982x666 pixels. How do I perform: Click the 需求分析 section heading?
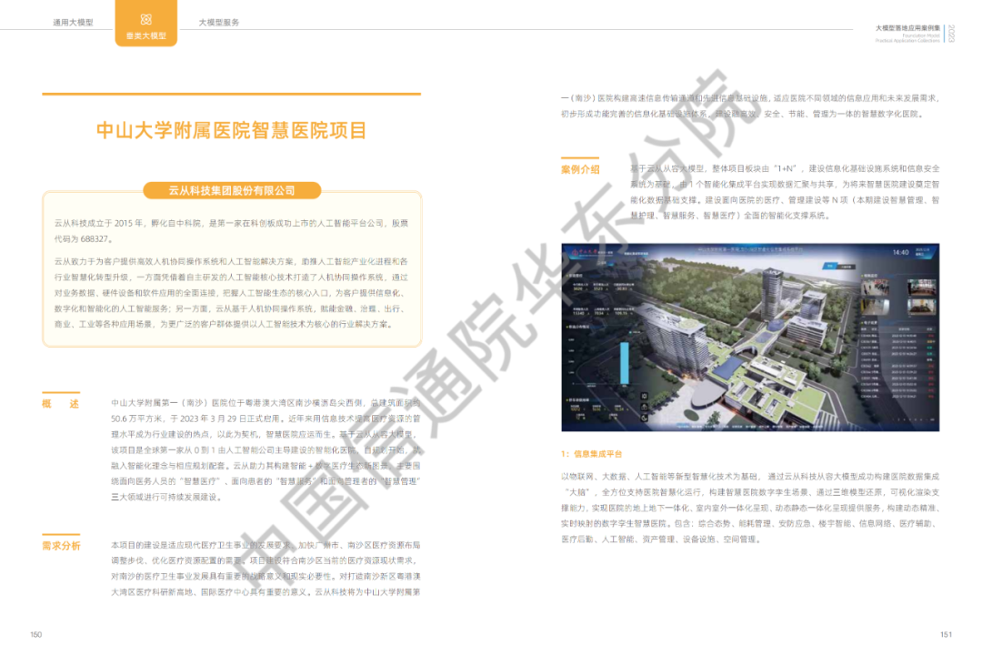(61, 546)
